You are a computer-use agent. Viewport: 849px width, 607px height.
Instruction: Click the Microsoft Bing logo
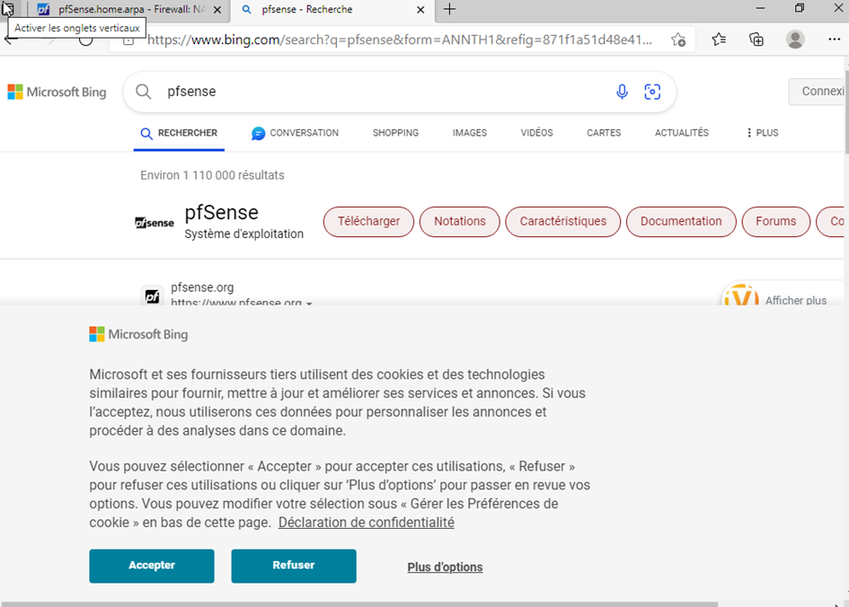point(57,92)
